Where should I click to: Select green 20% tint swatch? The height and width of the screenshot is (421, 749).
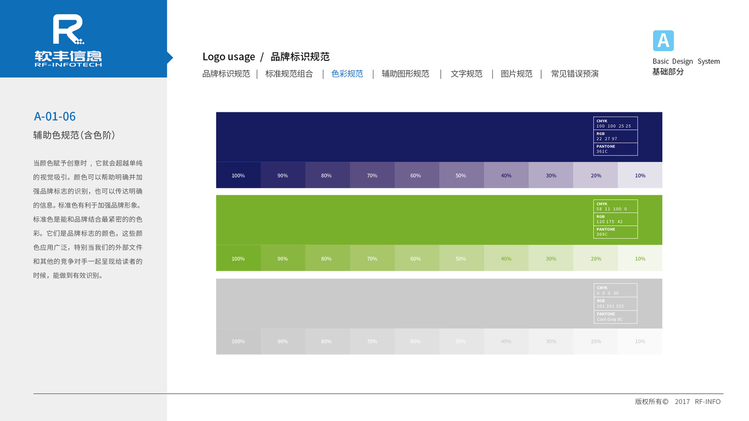pyautogui.click(x=595, y=258)
